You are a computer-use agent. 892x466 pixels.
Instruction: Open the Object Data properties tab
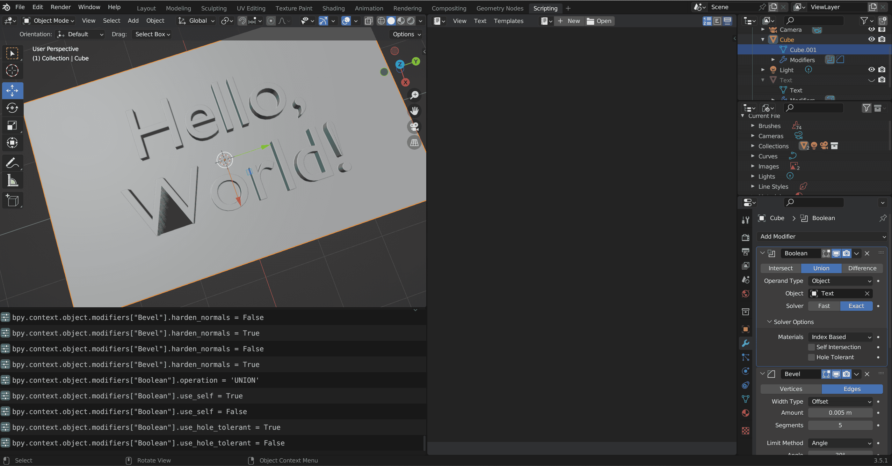[746, 399]
